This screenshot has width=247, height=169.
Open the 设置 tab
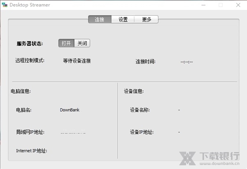pyautogui.click(x=123, y=19)
